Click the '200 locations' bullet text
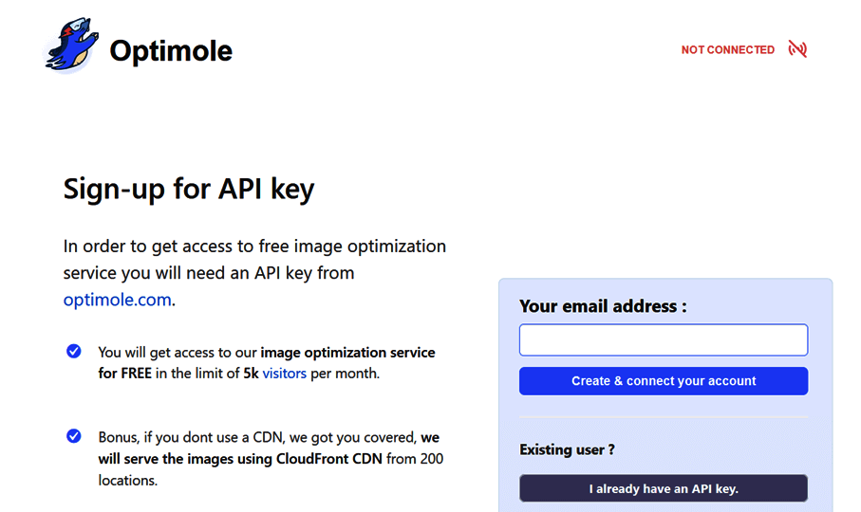This screenshot has width=861, height=512. 127,481
